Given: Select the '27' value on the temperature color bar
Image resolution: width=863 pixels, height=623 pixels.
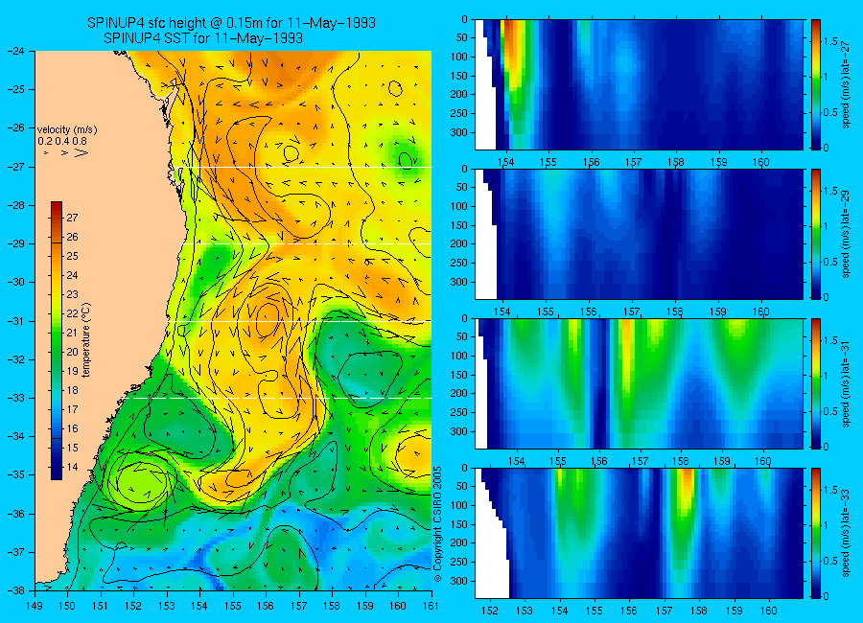Looking at the screenshot, I should click(x=73, y=218).
